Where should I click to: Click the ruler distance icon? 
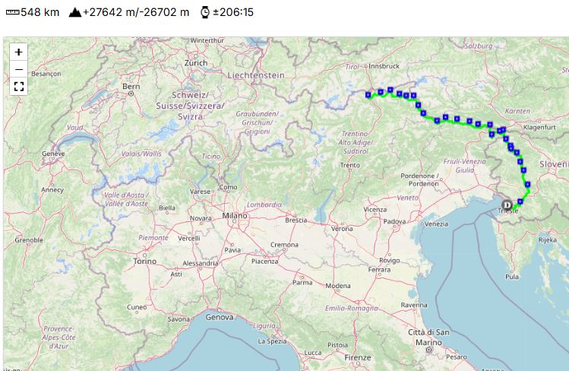pyautogui.click(x=11, y=12)
